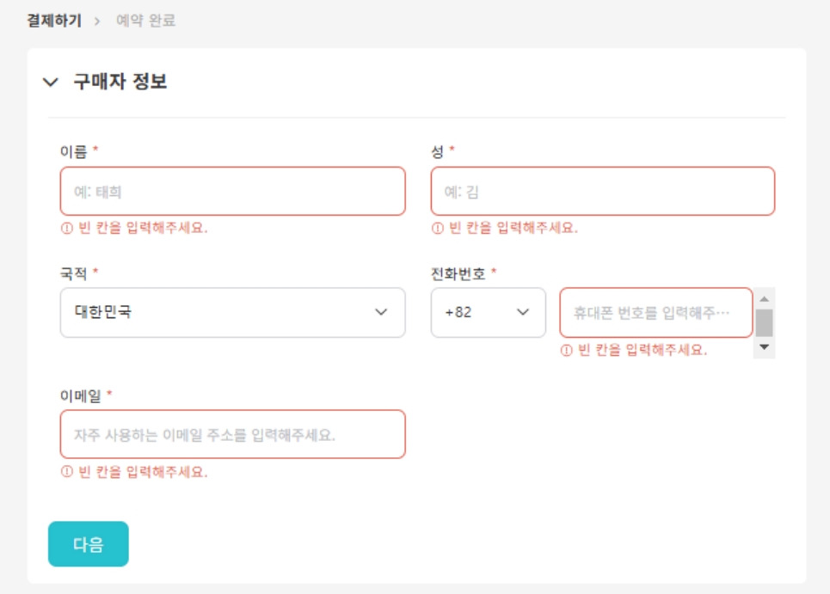
Task: Collapse the 구매자 정보 section chevron
Action: click(x=51, y=83)
